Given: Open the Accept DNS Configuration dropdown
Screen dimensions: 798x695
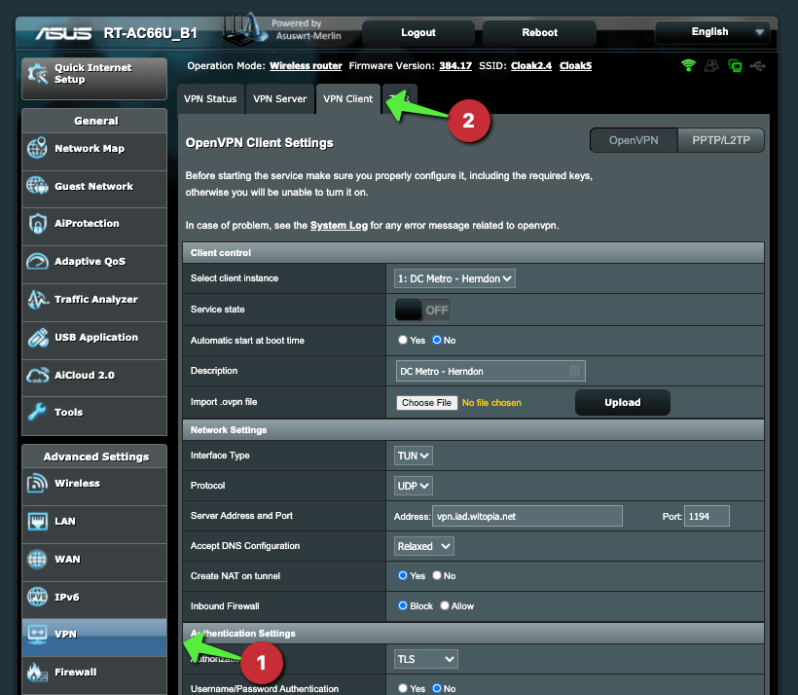Looking at the screenshot, I should [423, 546].
